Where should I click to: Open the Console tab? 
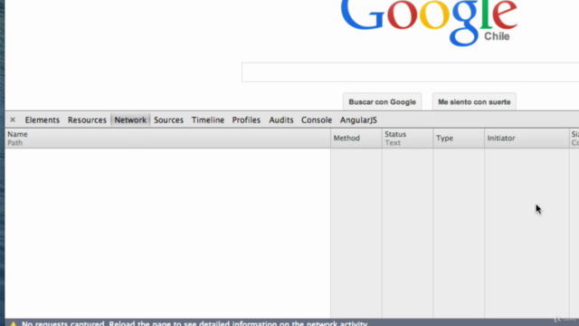click(x=316, y=120)
